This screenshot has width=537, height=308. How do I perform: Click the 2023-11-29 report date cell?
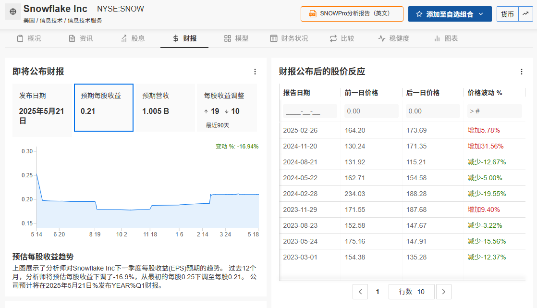pyautogui.click(x=300, y=209)
